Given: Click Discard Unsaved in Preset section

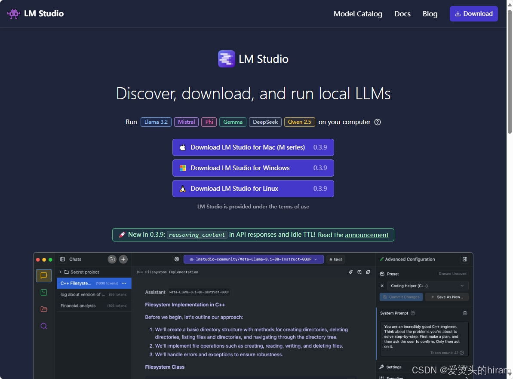Looking at the screenshot, I should pyautogui.click(x=452, y=274).
